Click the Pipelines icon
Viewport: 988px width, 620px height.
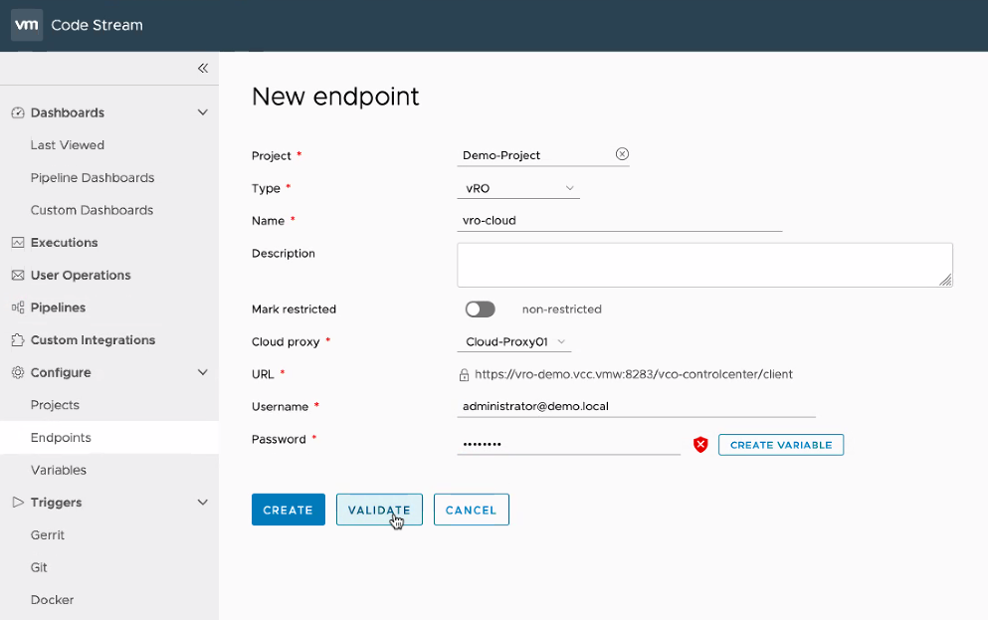coord(18,308)
